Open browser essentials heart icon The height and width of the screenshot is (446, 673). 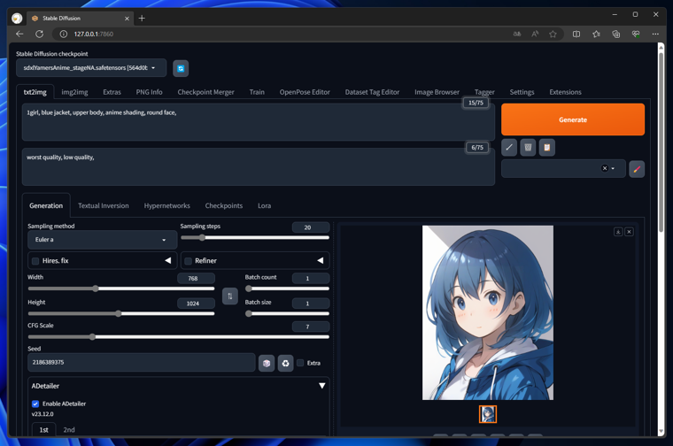pyautogui.click(x=636, y=34)
